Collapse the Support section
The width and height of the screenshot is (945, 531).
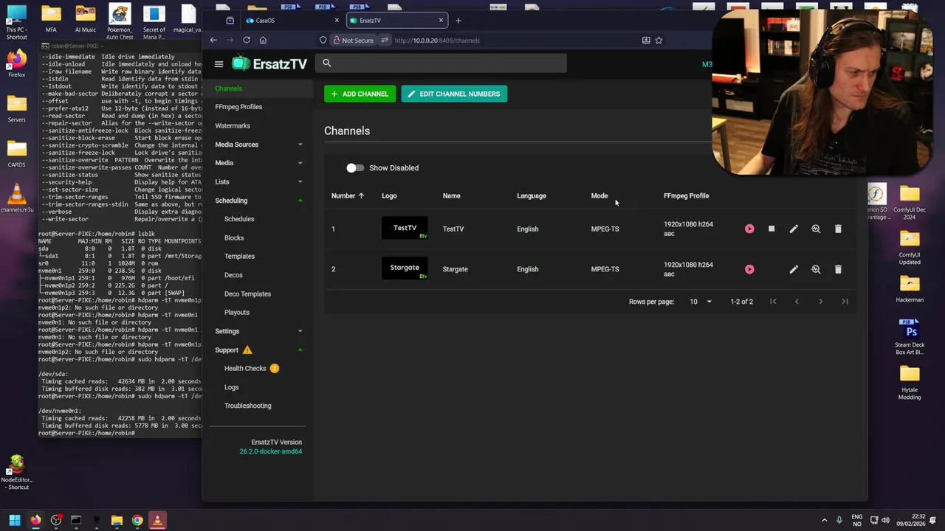[x=258, y=350]
